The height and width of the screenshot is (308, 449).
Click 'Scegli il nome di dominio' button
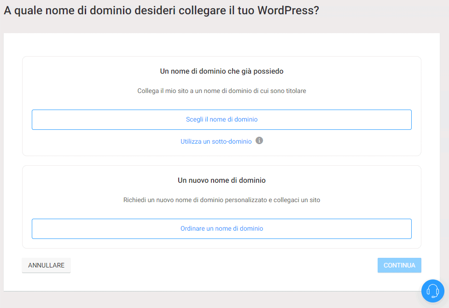pyautogui.click(x=222, y=120)
